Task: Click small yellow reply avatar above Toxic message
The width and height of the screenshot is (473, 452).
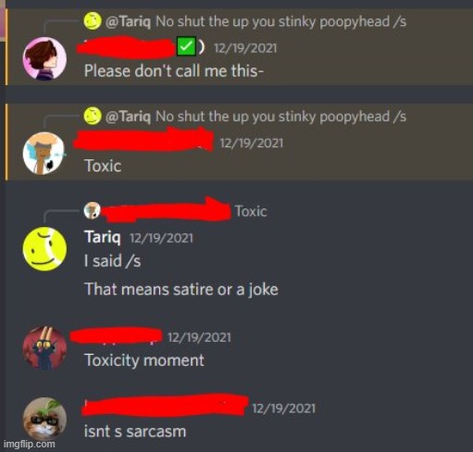Action: click(x=93, y=116)
